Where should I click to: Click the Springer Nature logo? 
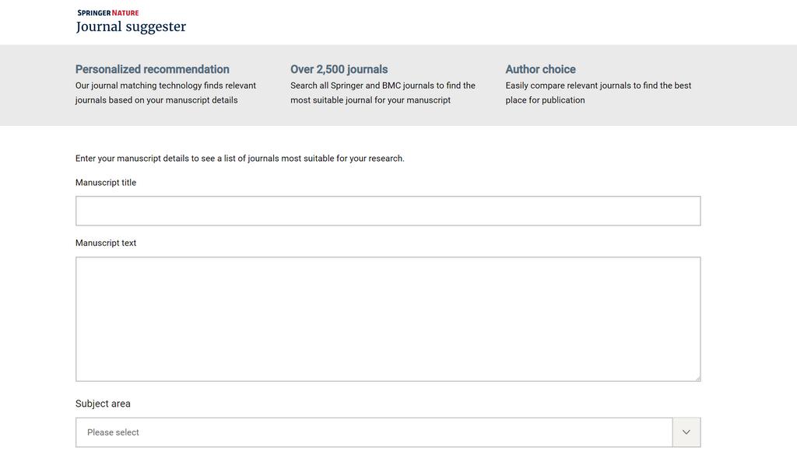pos(107,12)
